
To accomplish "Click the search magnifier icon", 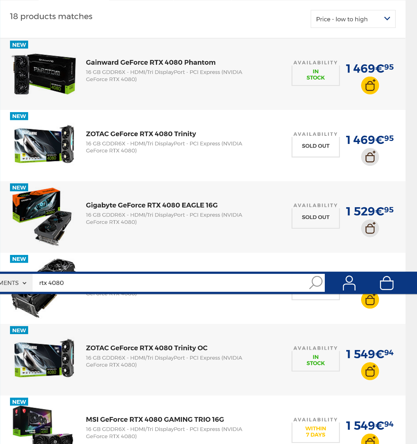I will (316, 283).
